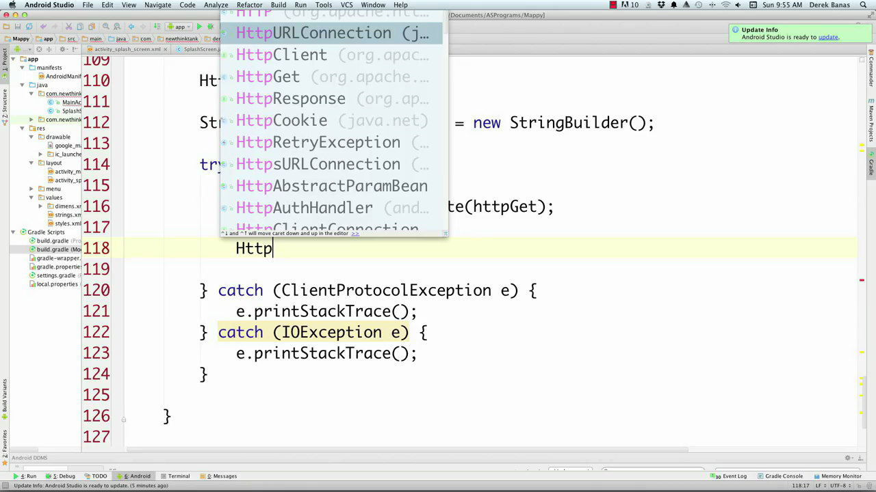The height and width of the screenshot is (492, 876).
Task: Click the Save All toolbar icon
Action: (x=18, y=27)
